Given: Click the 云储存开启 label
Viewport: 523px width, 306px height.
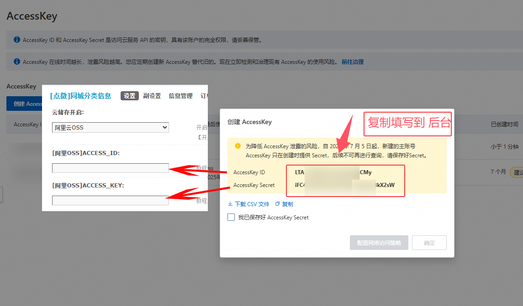Looking at the screenshot, I should tap(68, 113).
